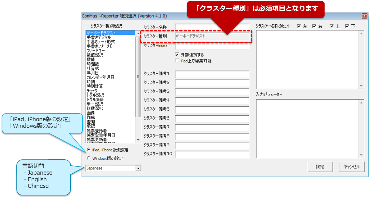Choose トグル選択 in the cluster list
369x198 pixels.
coord(95,95)
